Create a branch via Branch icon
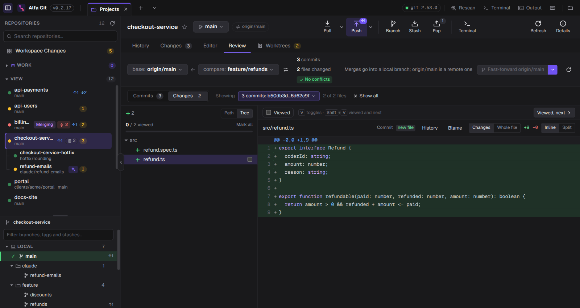580x308 pixels. (x=393, y=27)
